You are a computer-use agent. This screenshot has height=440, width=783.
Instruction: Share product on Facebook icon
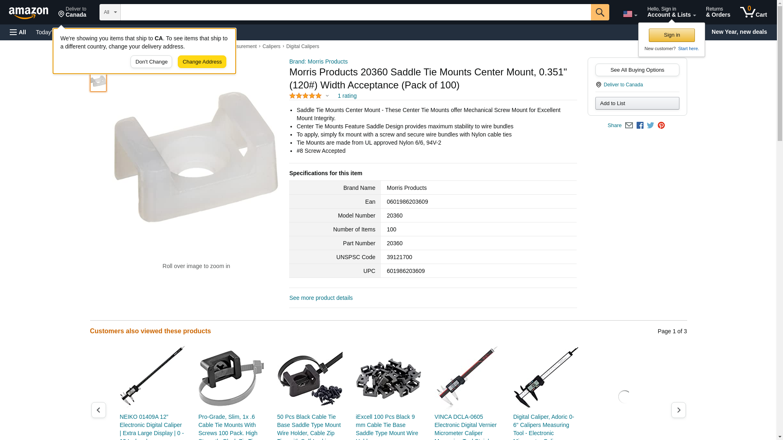(640, 125)
